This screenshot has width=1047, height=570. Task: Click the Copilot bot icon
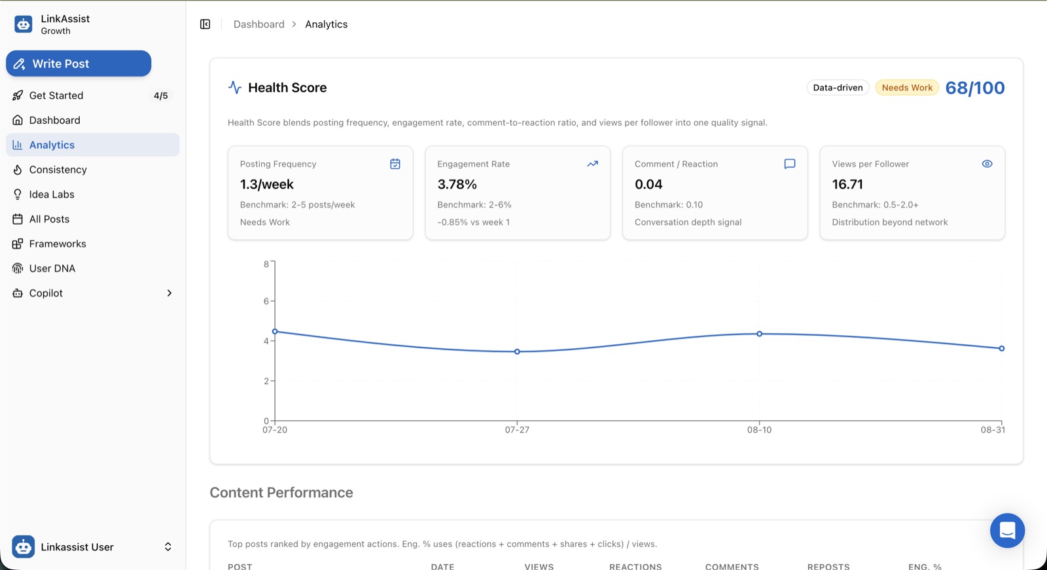click(x=18, y=293)
